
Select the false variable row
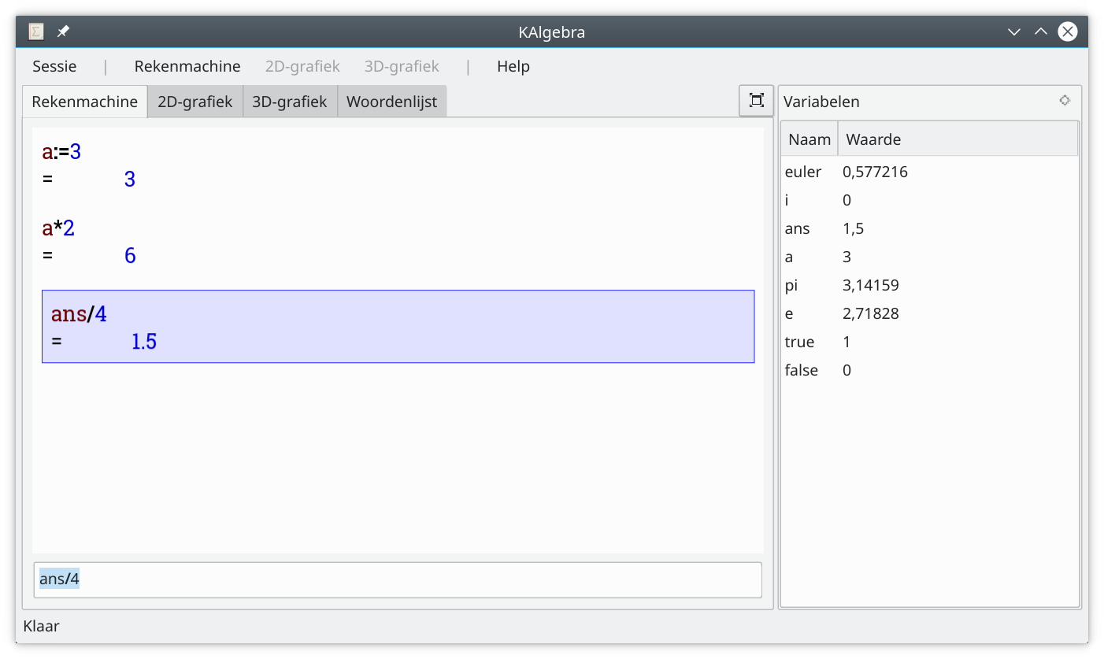(x=929, y=370)
